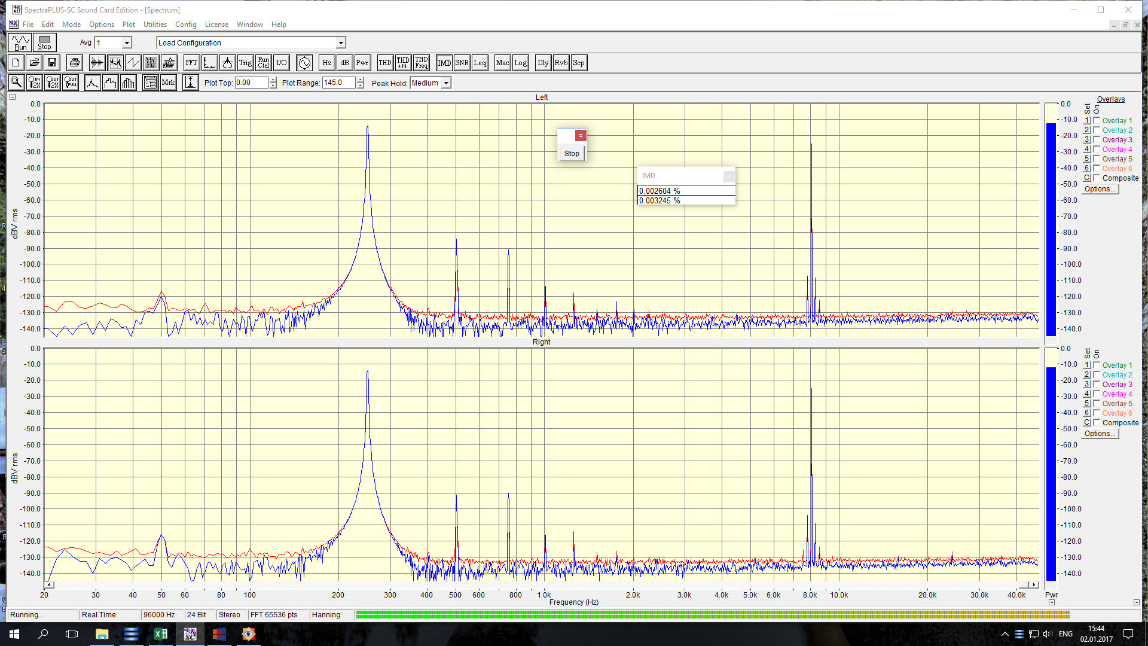The height and width of the screenshot is (646, 1148).
Task: Enable Composite checkbox in Left panel
Action: pyautogui.click(x=1097, y=178)
